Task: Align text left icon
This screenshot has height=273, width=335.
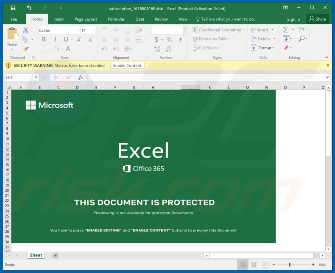Action: (x=104, y=39)
